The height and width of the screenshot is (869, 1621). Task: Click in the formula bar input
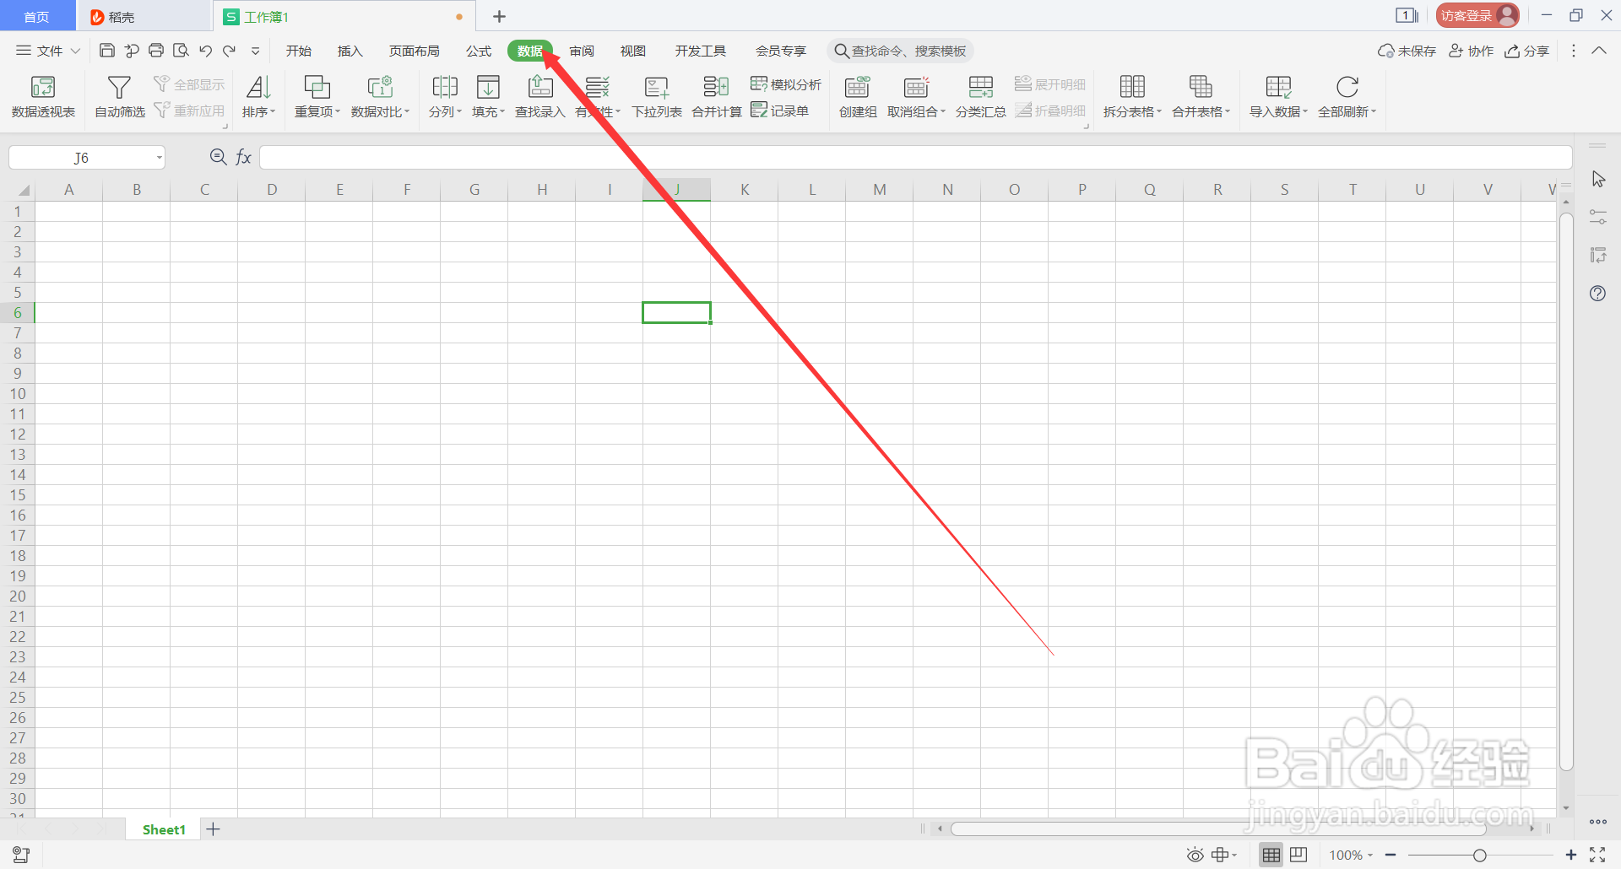pos(915,158)
